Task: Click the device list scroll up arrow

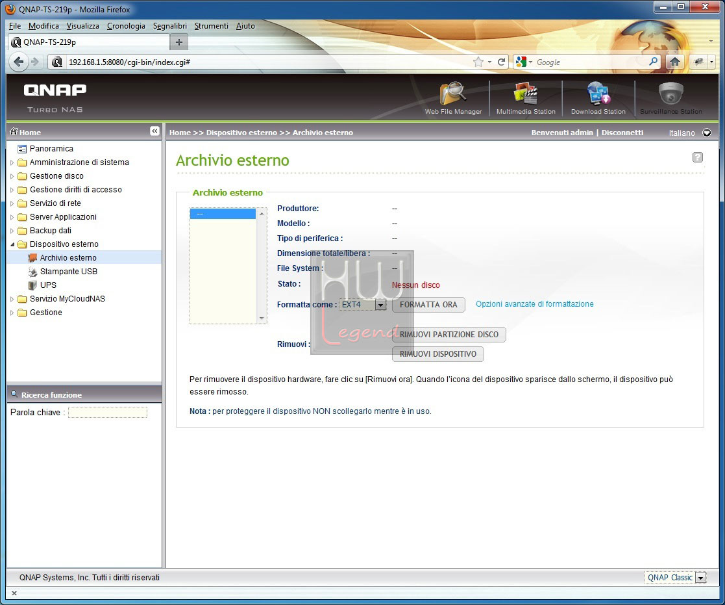Action: pos(262,213)
